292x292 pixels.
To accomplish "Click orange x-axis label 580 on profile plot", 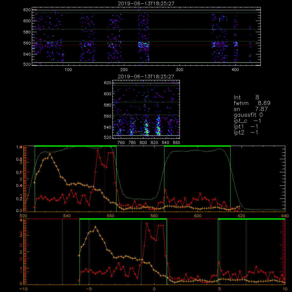I will [154, 216].
